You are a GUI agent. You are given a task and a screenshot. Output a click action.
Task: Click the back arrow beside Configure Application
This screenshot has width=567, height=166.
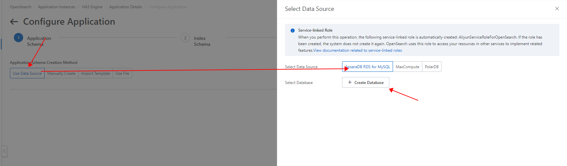(14, 22)
